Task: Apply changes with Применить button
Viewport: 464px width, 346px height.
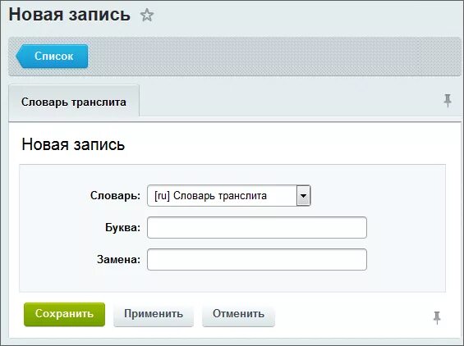Action: tap(154, 314)
